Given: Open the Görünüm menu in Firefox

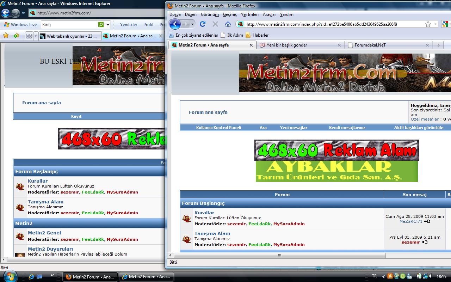Looking at the screenshot, I should pyautogui.click(x=210, y=14).
